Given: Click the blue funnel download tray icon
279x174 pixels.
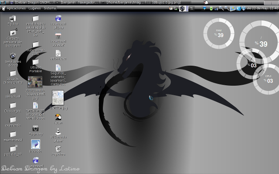Looking at the screenshot, I should [x=204, y=8].
